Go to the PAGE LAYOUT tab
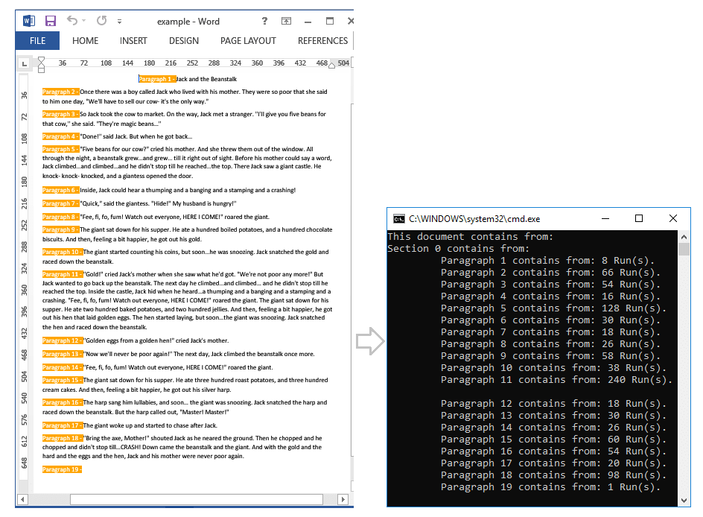The height and width of the screenshot is (517, 703). pyautogui.click(x=248, y=41)
